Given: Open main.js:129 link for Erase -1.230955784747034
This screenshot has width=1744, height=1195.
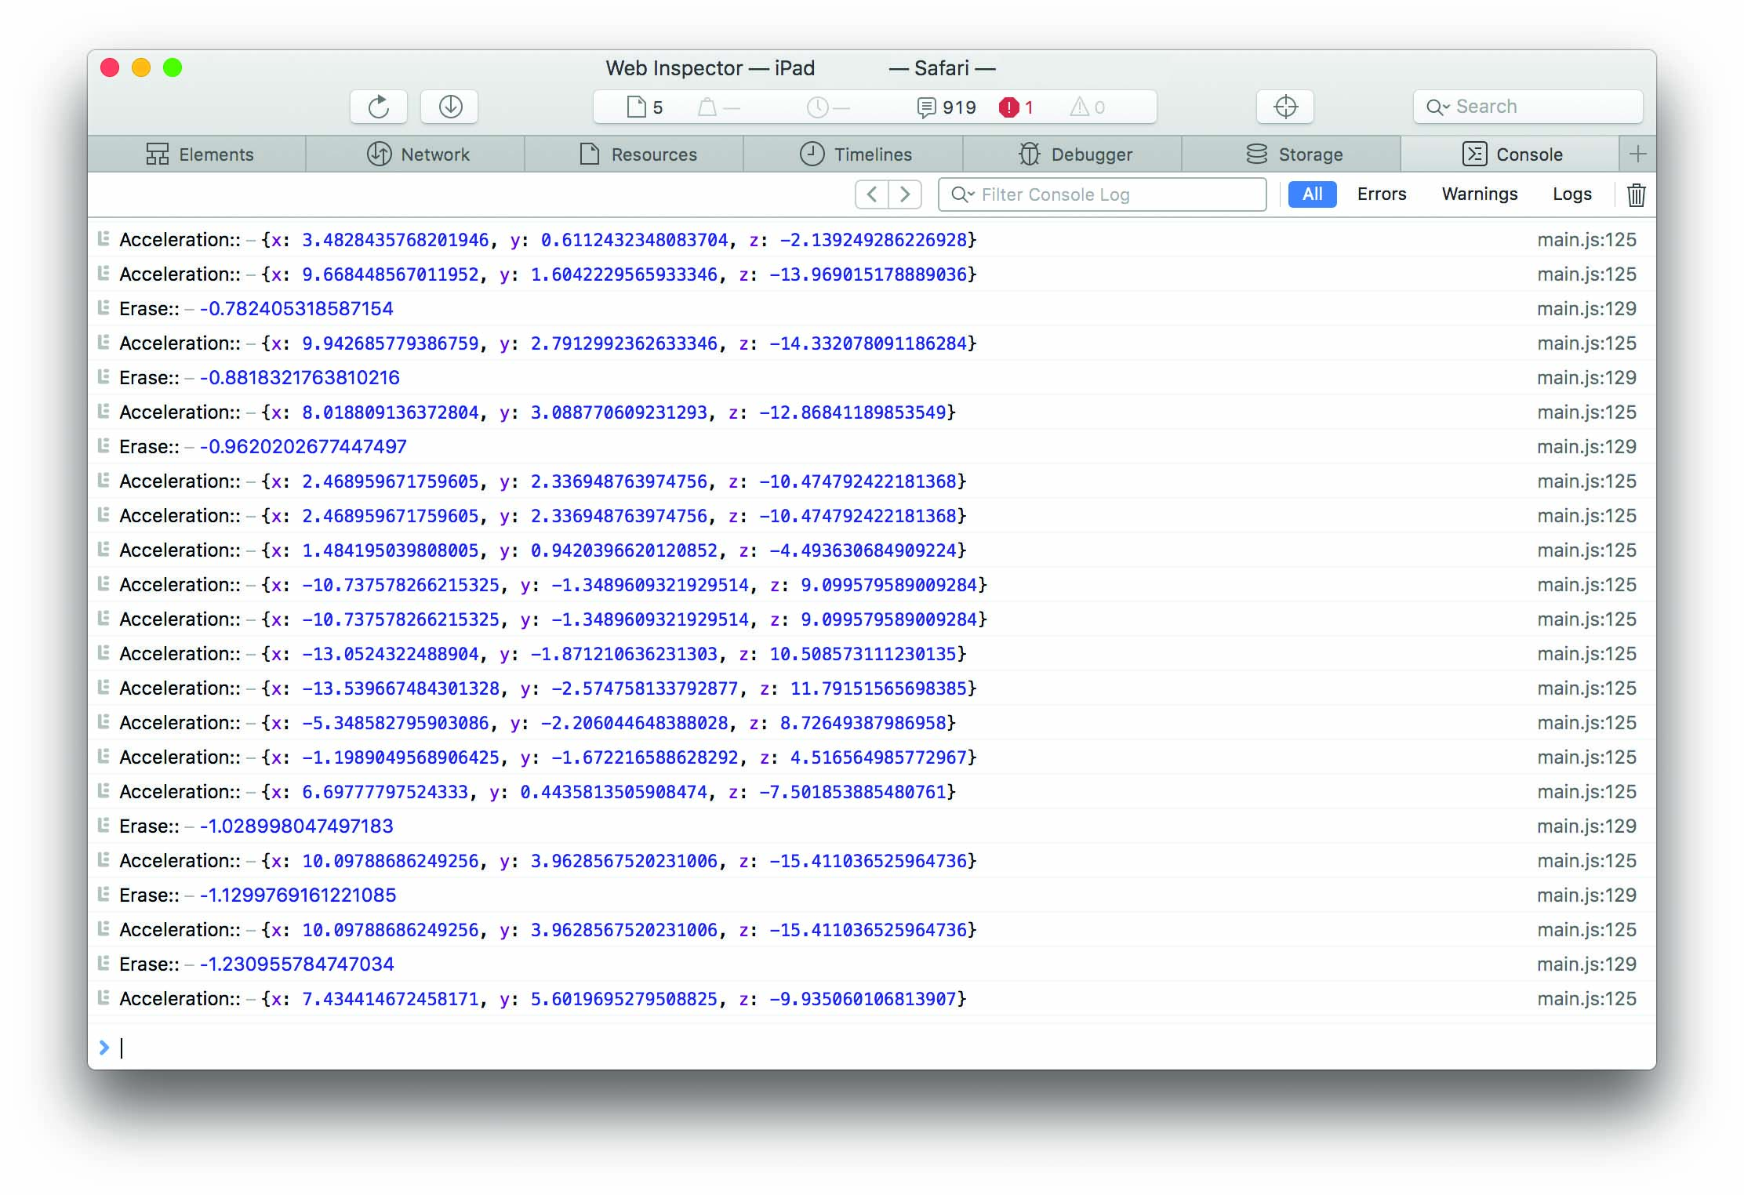Looking at the screenshot, I should (x=1586, y=964).
